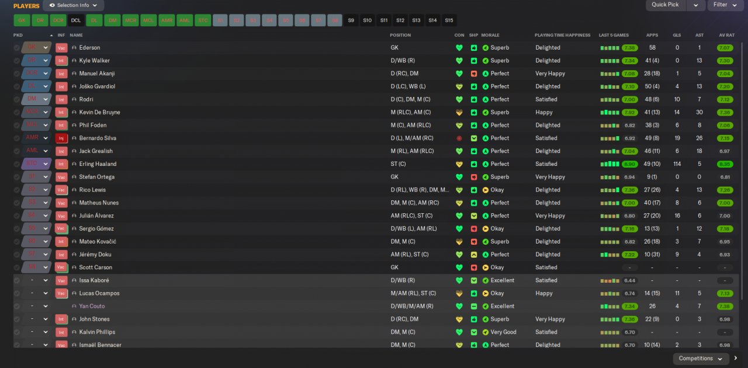Open Yan Couto's player name link
This screenshot has width=748, height=368.
coord(92,307)
